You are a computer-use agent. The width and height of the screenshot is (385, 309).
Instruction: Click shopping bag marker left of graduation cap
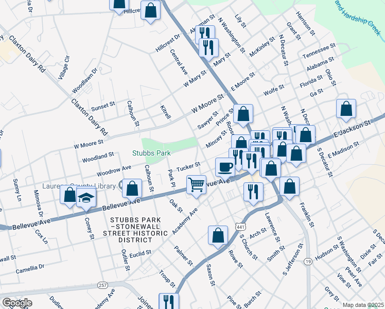[69, 195]
